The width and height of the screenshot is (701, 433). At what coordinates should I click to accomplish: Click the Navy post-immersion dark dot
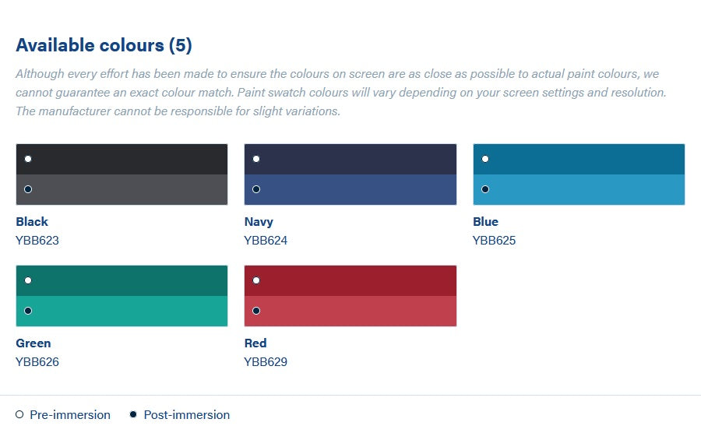256,189
